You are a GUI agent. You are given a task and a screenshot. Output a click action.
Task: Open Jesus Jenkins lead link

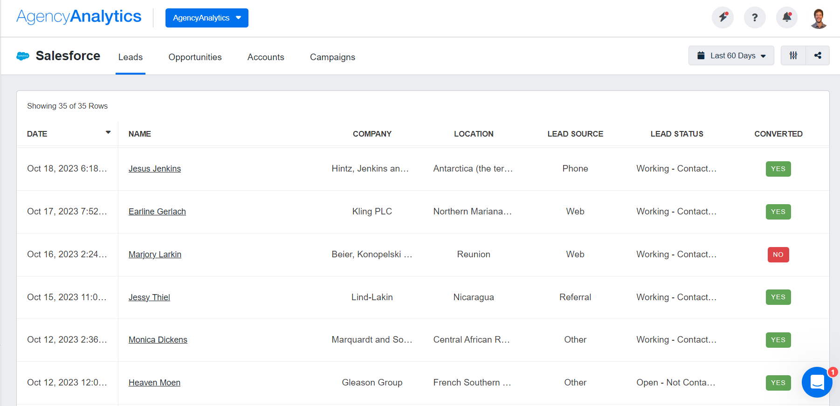point(155,169)
